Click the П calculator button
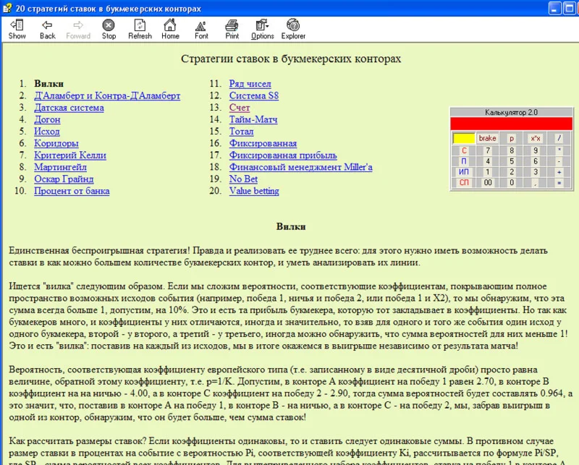This screenshot has height=465, width=579. pos(464,161)
